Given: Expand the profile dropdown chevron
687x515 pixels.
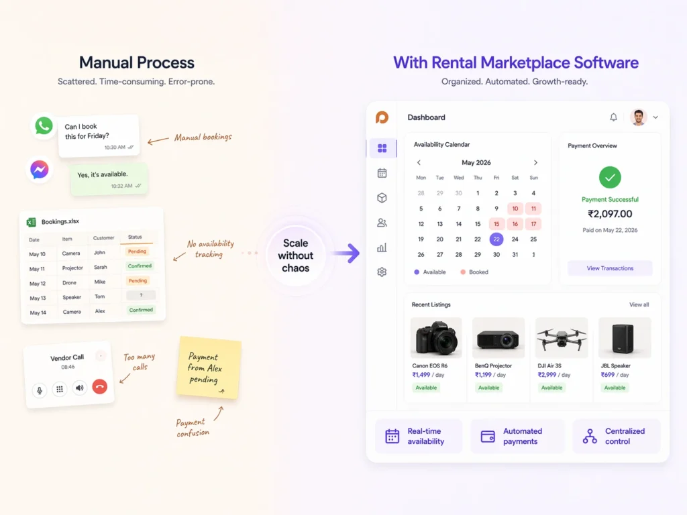Looking at the screenshot, I should (x=655, y=117).
